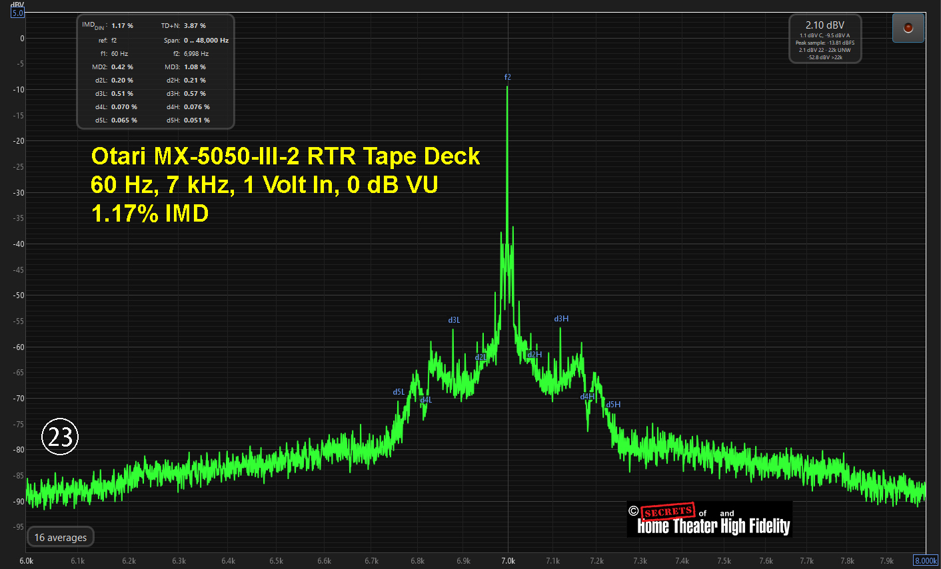Click the f1 60 Hz value
The height and width of the screenshot is (569, 941).
pyautogui.click(x=119, y=53)
